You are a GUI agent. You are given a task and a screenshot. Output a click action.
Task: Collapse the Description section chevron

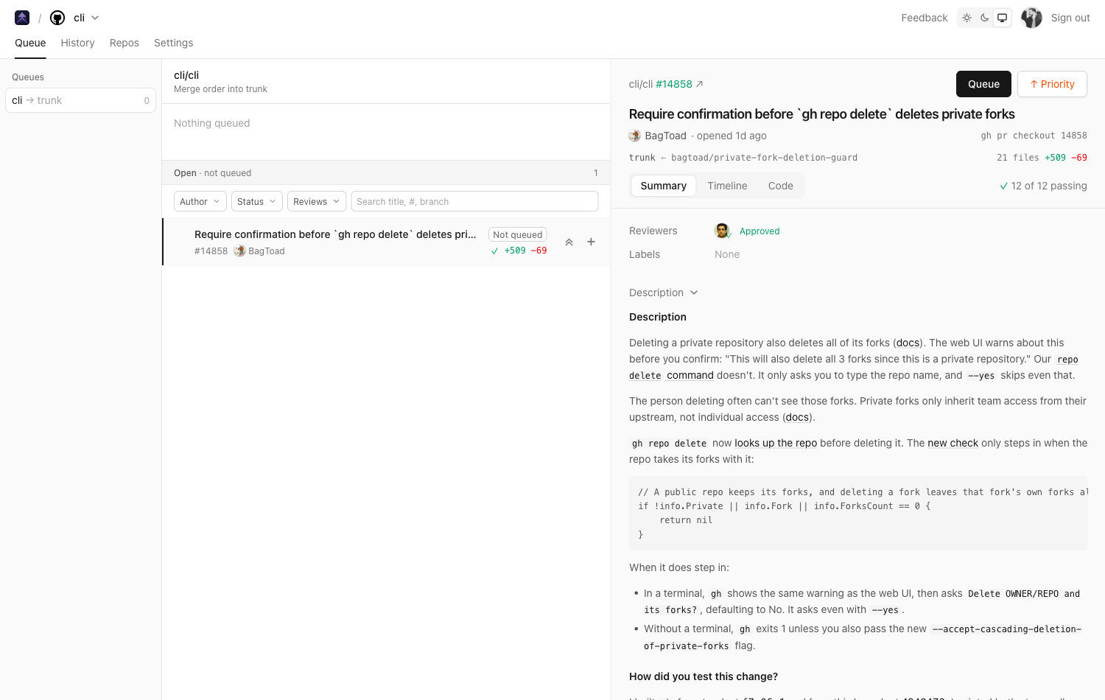point(693,293)
